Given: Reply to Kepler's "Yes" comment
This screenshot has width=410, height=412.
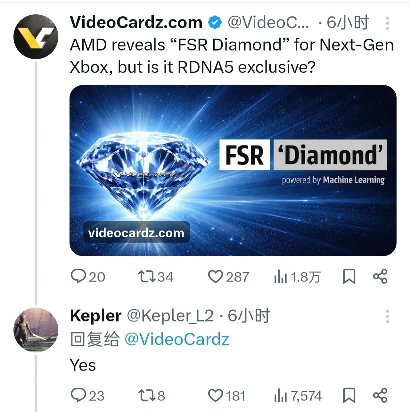Looking at the screenshot, I should (x=78, y=395).
